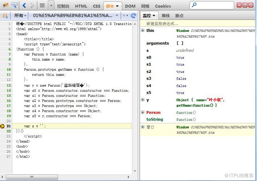
Task: Click the horizontal scrollbar thumb
Action: pyautogui.click(x=32, y=177)
